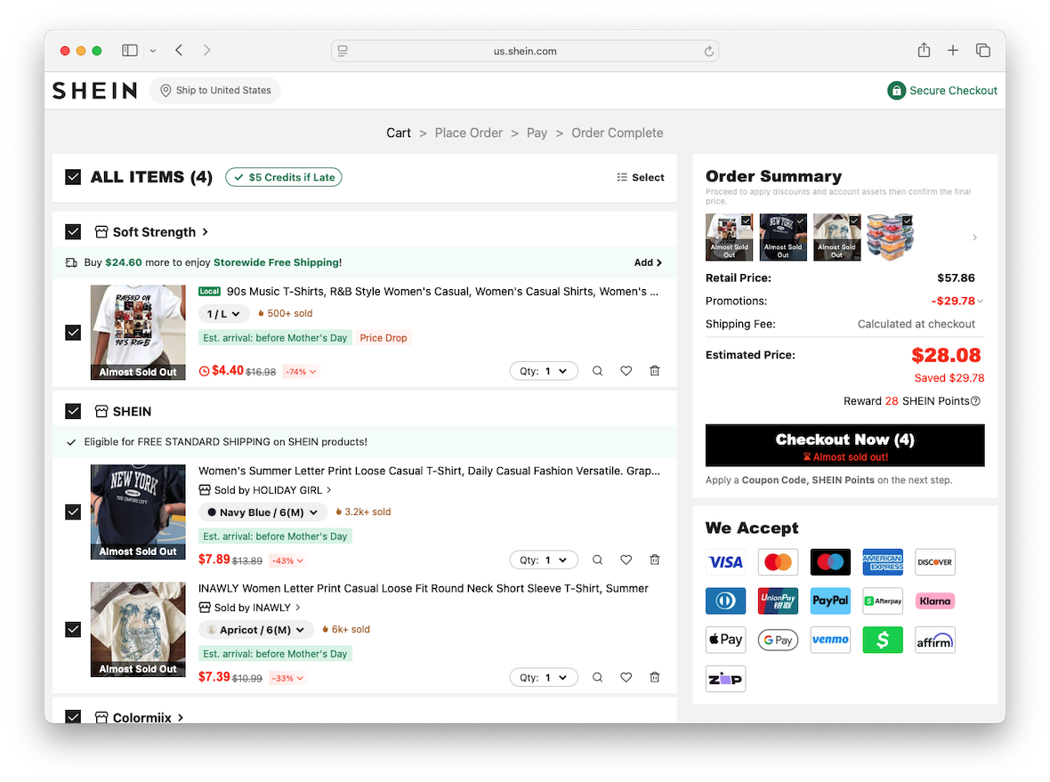Click the $5 Credits if Late badge

(284, 177)
